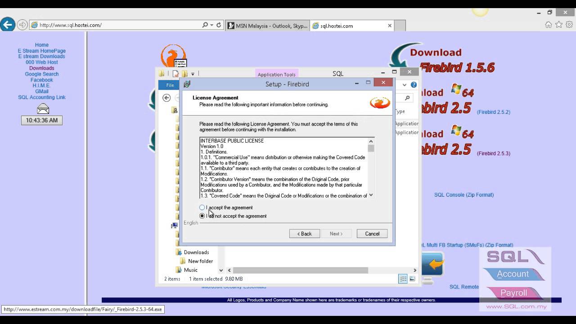Open a new browser tab
576x324 pixels.
pyautogui.click(x=400, y=26)
